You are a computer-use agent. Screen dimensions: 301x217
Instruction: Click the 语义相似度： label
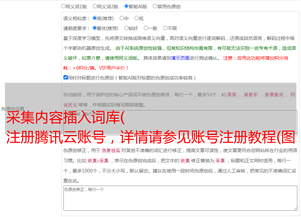click(77, 18)
